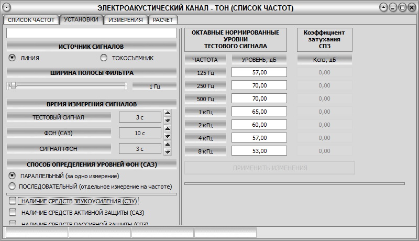419x241 pixels.
Task: Select ТОКОСЪЕМНИК as the signal source
Action: click(104, 58)
